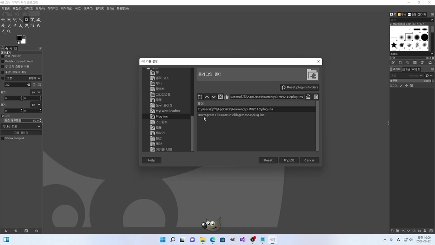Select the Eraser tool
Image resolution: width=435 pixels, height=245 pixels.
pos(14,25)
